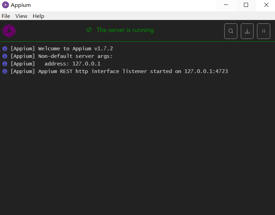Click the info icon beside the REST listener line
Image resolution: width=275 pixels, height=215 pixels.
(x=5, y=71)
